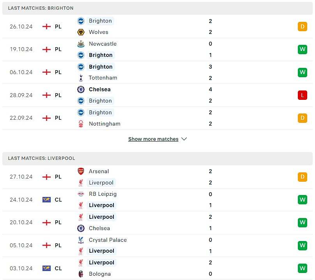Image resolution: width=315 pixels, height=280 pixels.
Task: Click the RB Leipzig crest icon
Action: [x=81, y=194]
